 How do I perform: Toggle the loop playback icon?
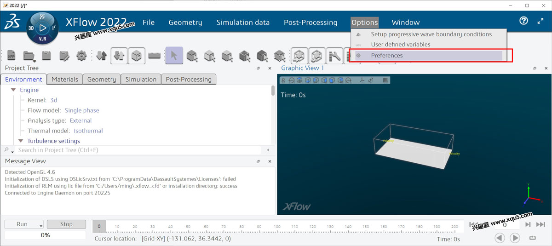click(533, 238)
